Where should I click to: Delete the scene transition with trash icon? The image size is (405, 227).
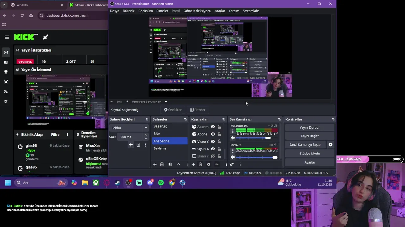point(138,145)
